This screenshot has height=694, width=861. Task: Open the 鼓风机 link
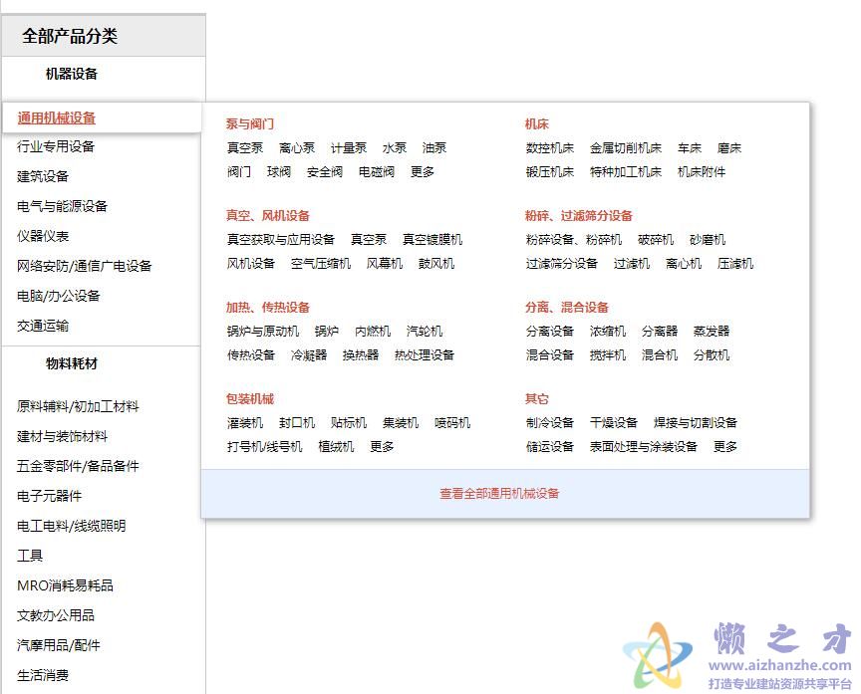[x=436, y=264]
